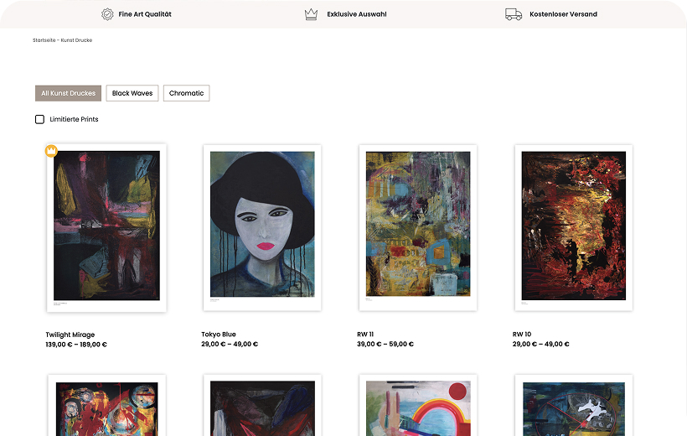Go to Startseite via breadcrumb
Screen dimensions: 687x436
point(44,40)
